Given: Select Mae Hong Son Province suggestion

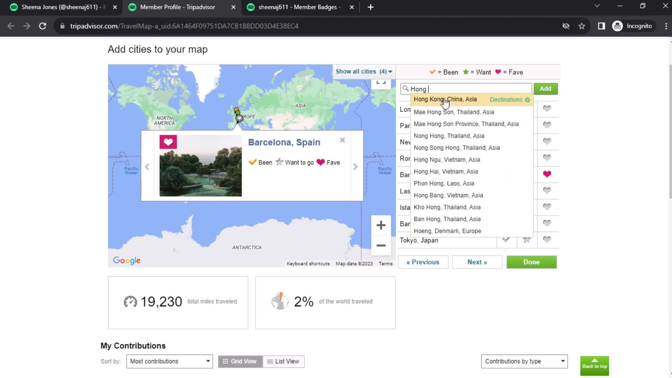Looking at the screenshot, I should click(x=472, y=124).
